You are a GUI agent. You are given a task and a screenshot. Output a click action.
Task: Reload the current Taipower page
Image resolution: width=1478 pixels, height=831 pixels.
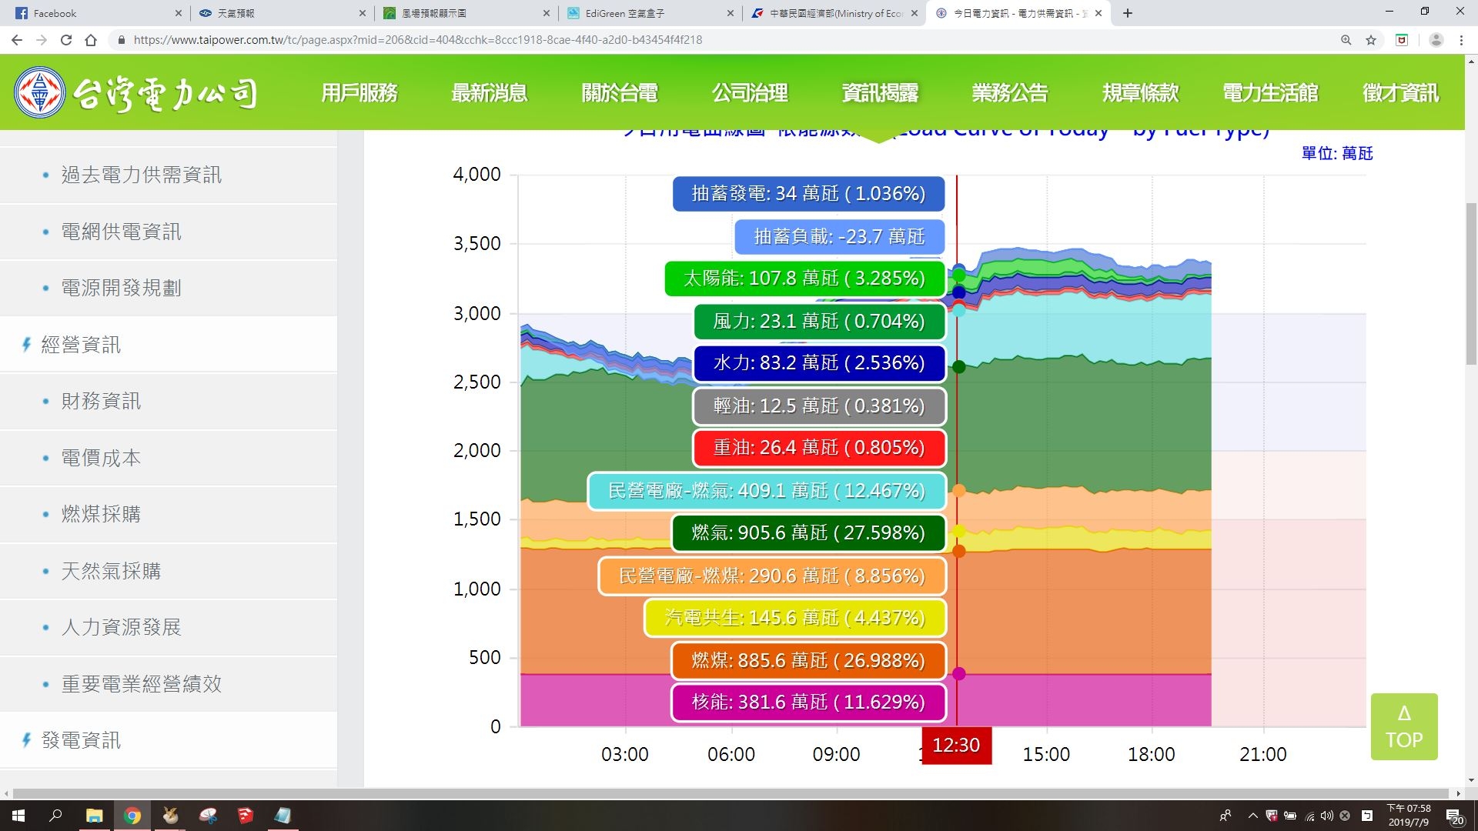click(x=66, y=40)
